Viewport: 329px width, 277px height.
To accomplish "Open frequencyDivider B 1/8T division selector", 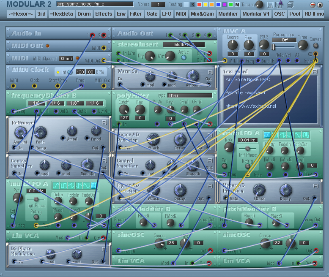I will (75, 103).
